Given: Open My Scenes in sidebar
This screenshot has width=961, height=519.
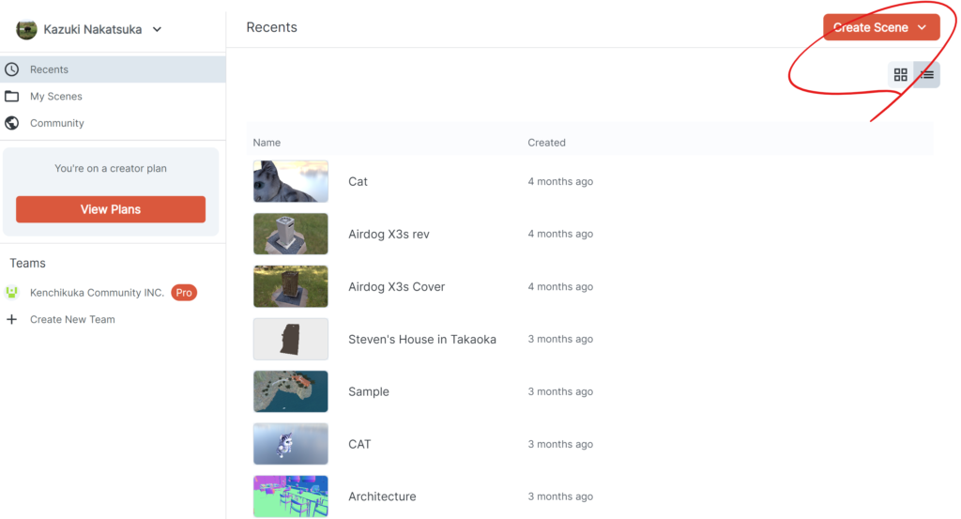Looking at the screenshot, I should [x=113, y=97].
